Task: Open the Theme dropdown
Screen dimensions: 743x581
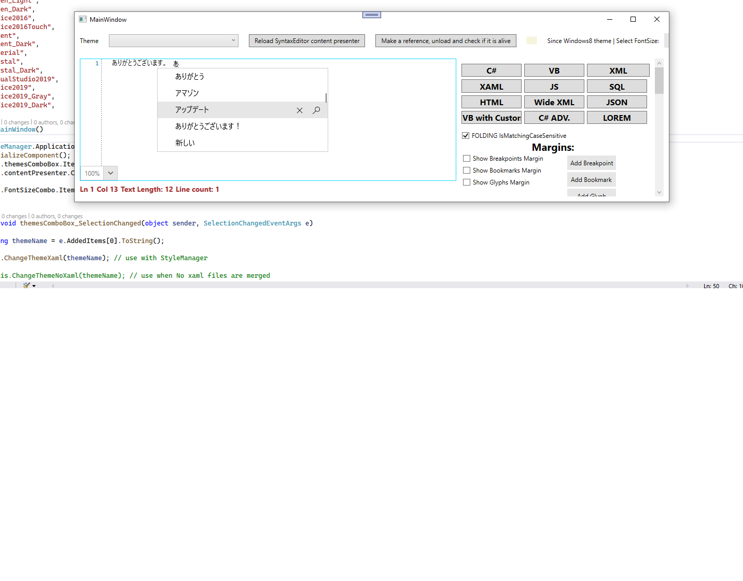Action: 233,40
